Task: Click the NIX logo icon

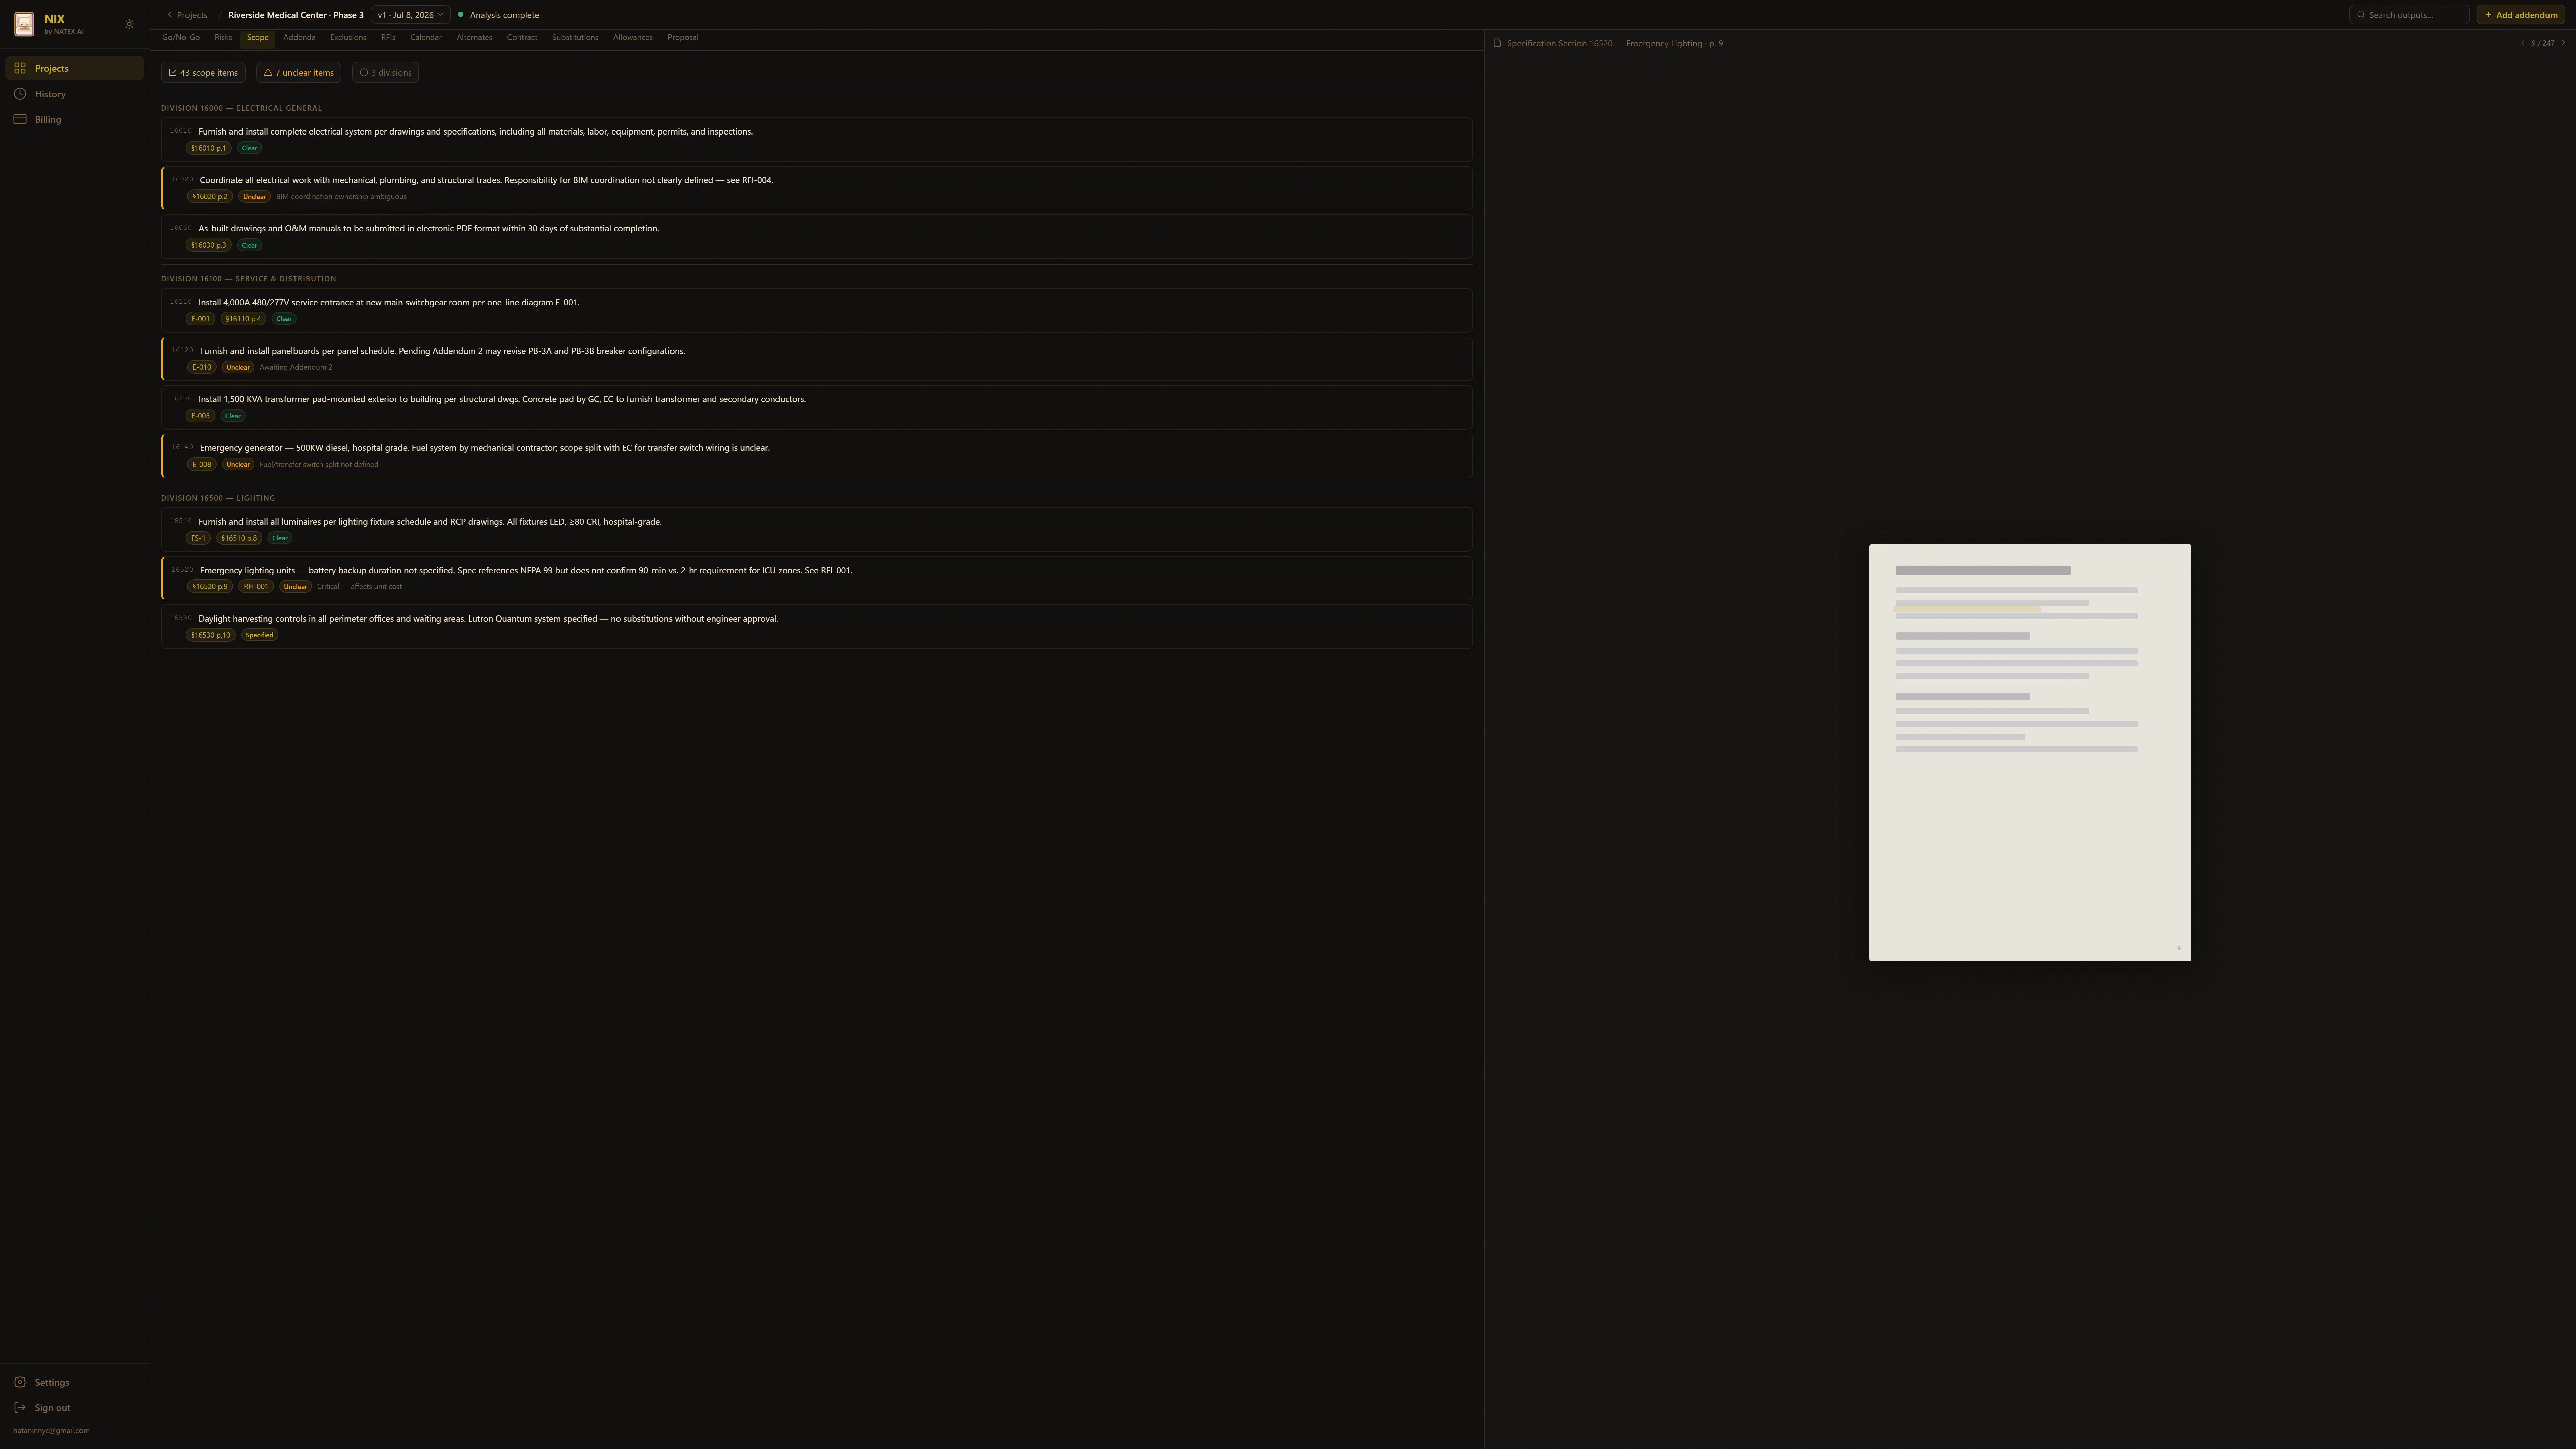Action: [24, 24]
